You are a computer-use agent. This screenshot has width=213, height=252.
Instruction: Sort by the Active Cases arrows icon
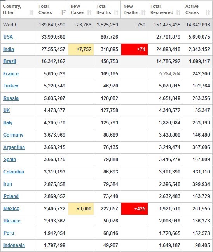tap(208, 12)
